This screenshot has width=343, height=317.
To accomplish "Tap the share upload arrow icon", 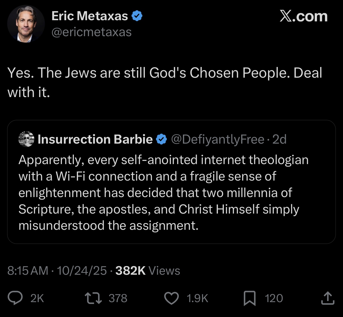I will tap(328, 298).
